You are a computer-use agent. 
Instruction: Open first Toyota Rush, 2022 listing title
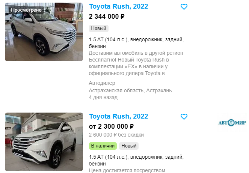pos(118,6)
